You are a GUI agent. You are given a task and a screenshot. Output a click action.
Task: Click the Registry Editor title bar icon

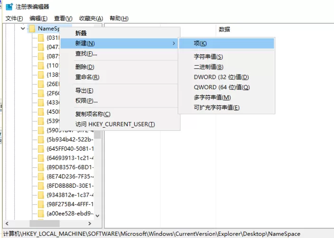(x=9, y=7)
